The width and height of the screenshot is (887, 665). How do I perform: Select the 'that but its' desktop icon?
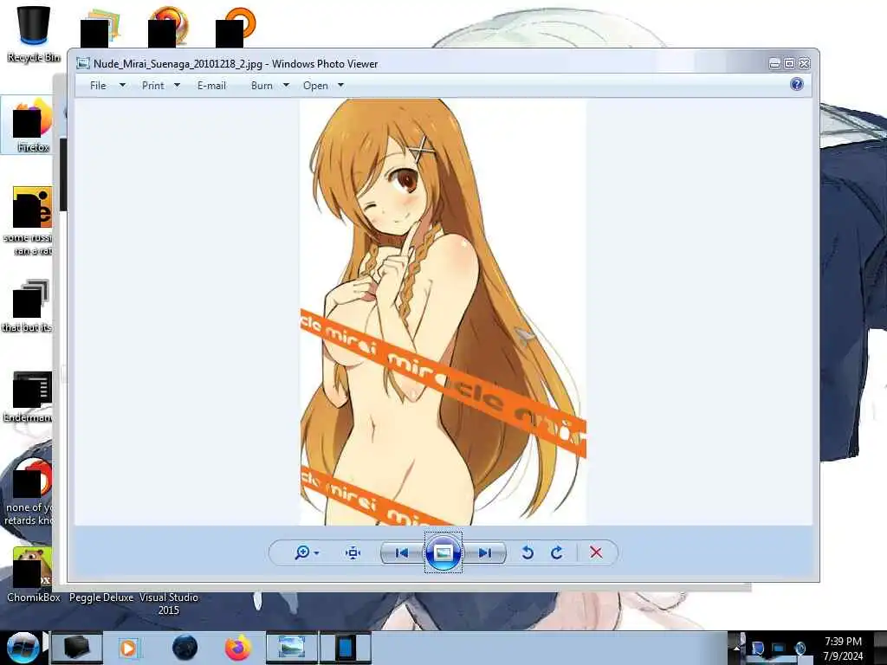(29, 306)
